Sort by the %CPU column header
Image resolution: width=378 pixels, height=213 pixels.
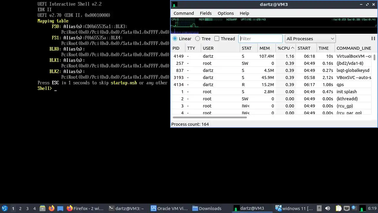tap(286, 48)
